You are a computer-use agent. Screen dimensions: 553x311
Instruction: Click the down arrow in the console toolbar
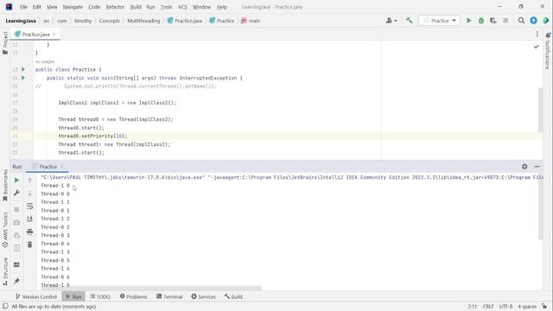point(29,193)
